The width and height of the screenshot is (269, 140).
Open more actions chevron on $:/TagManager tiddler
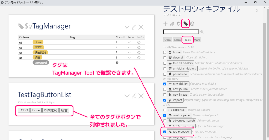127,27
